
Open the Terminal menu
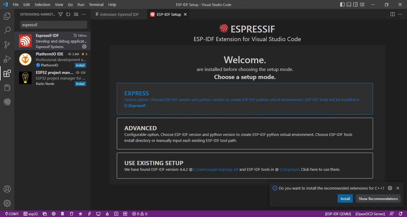(96, 4)
